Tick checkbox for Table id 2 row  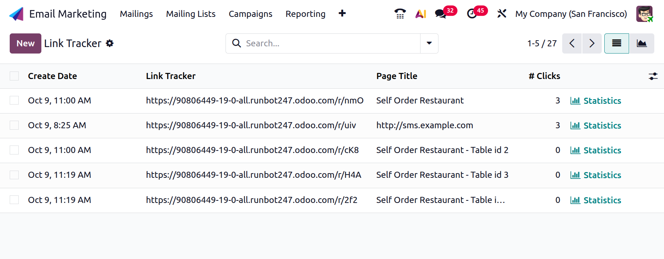14,150
